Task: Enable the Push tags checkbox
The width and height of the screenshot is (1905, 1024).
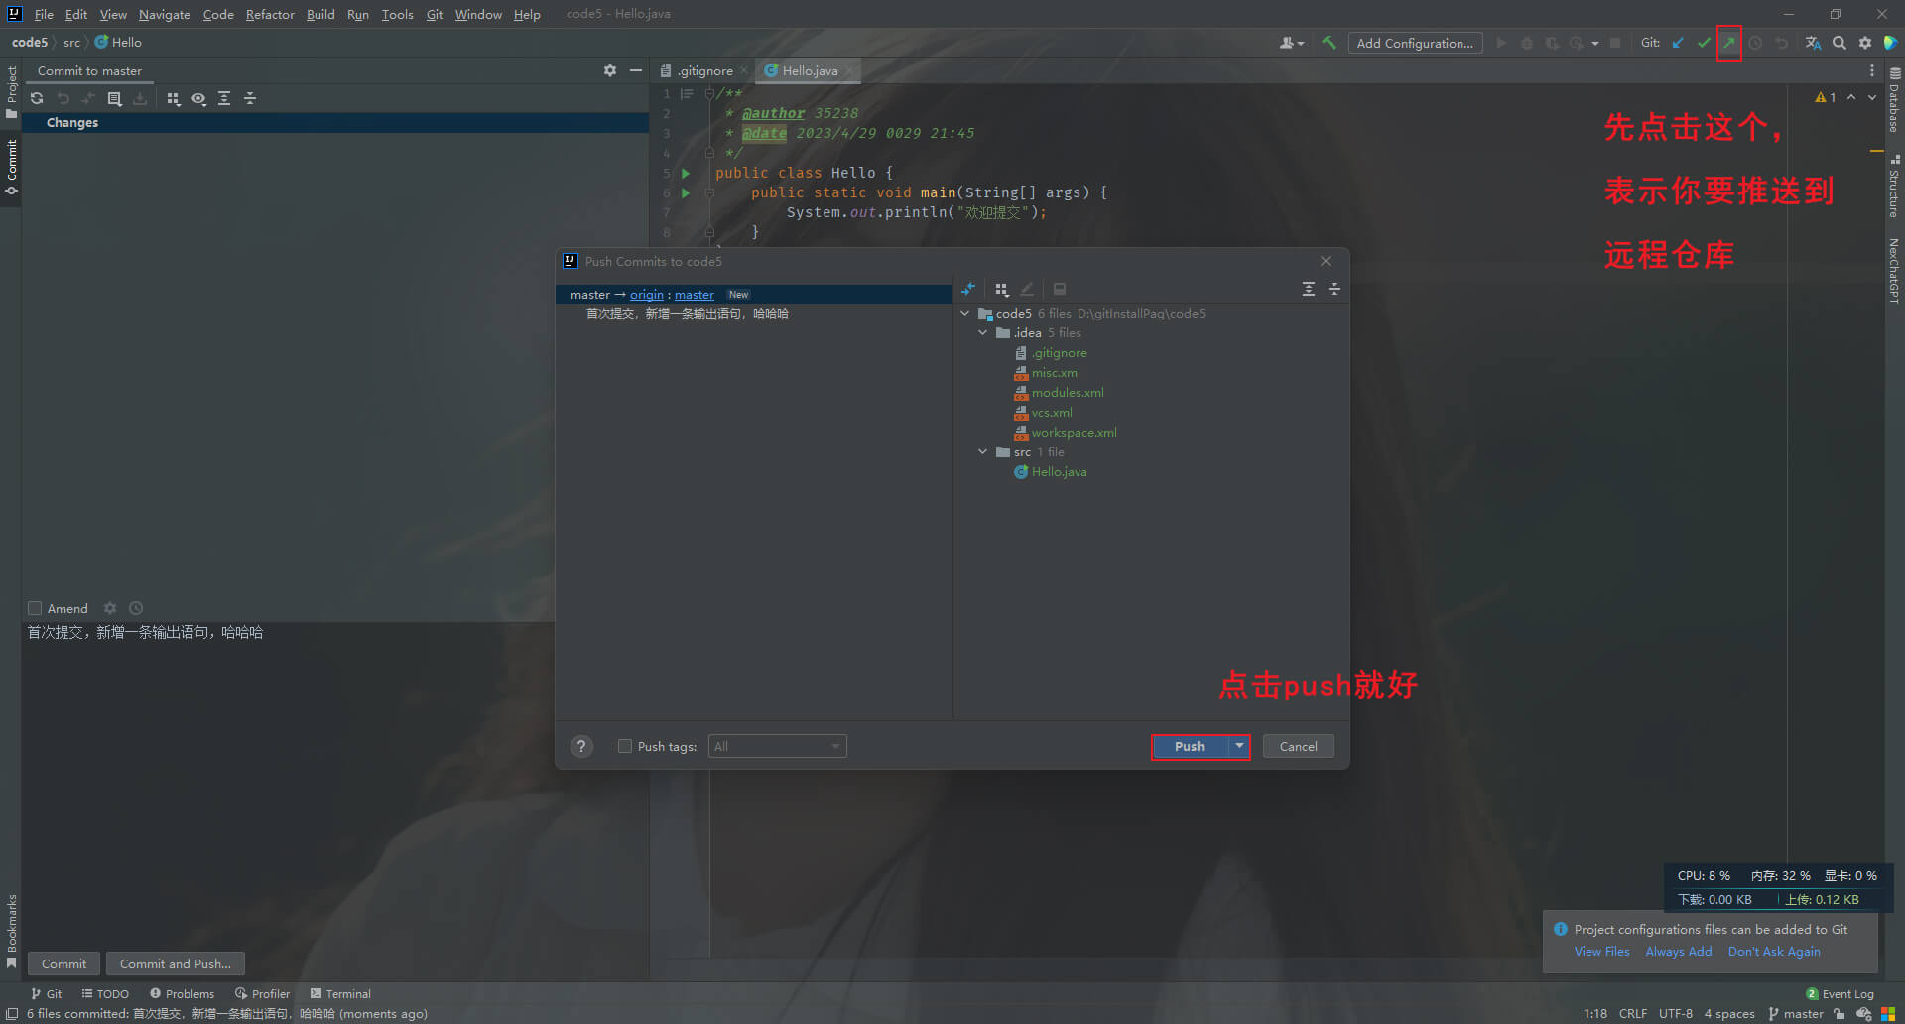Action: coord(625,746)
